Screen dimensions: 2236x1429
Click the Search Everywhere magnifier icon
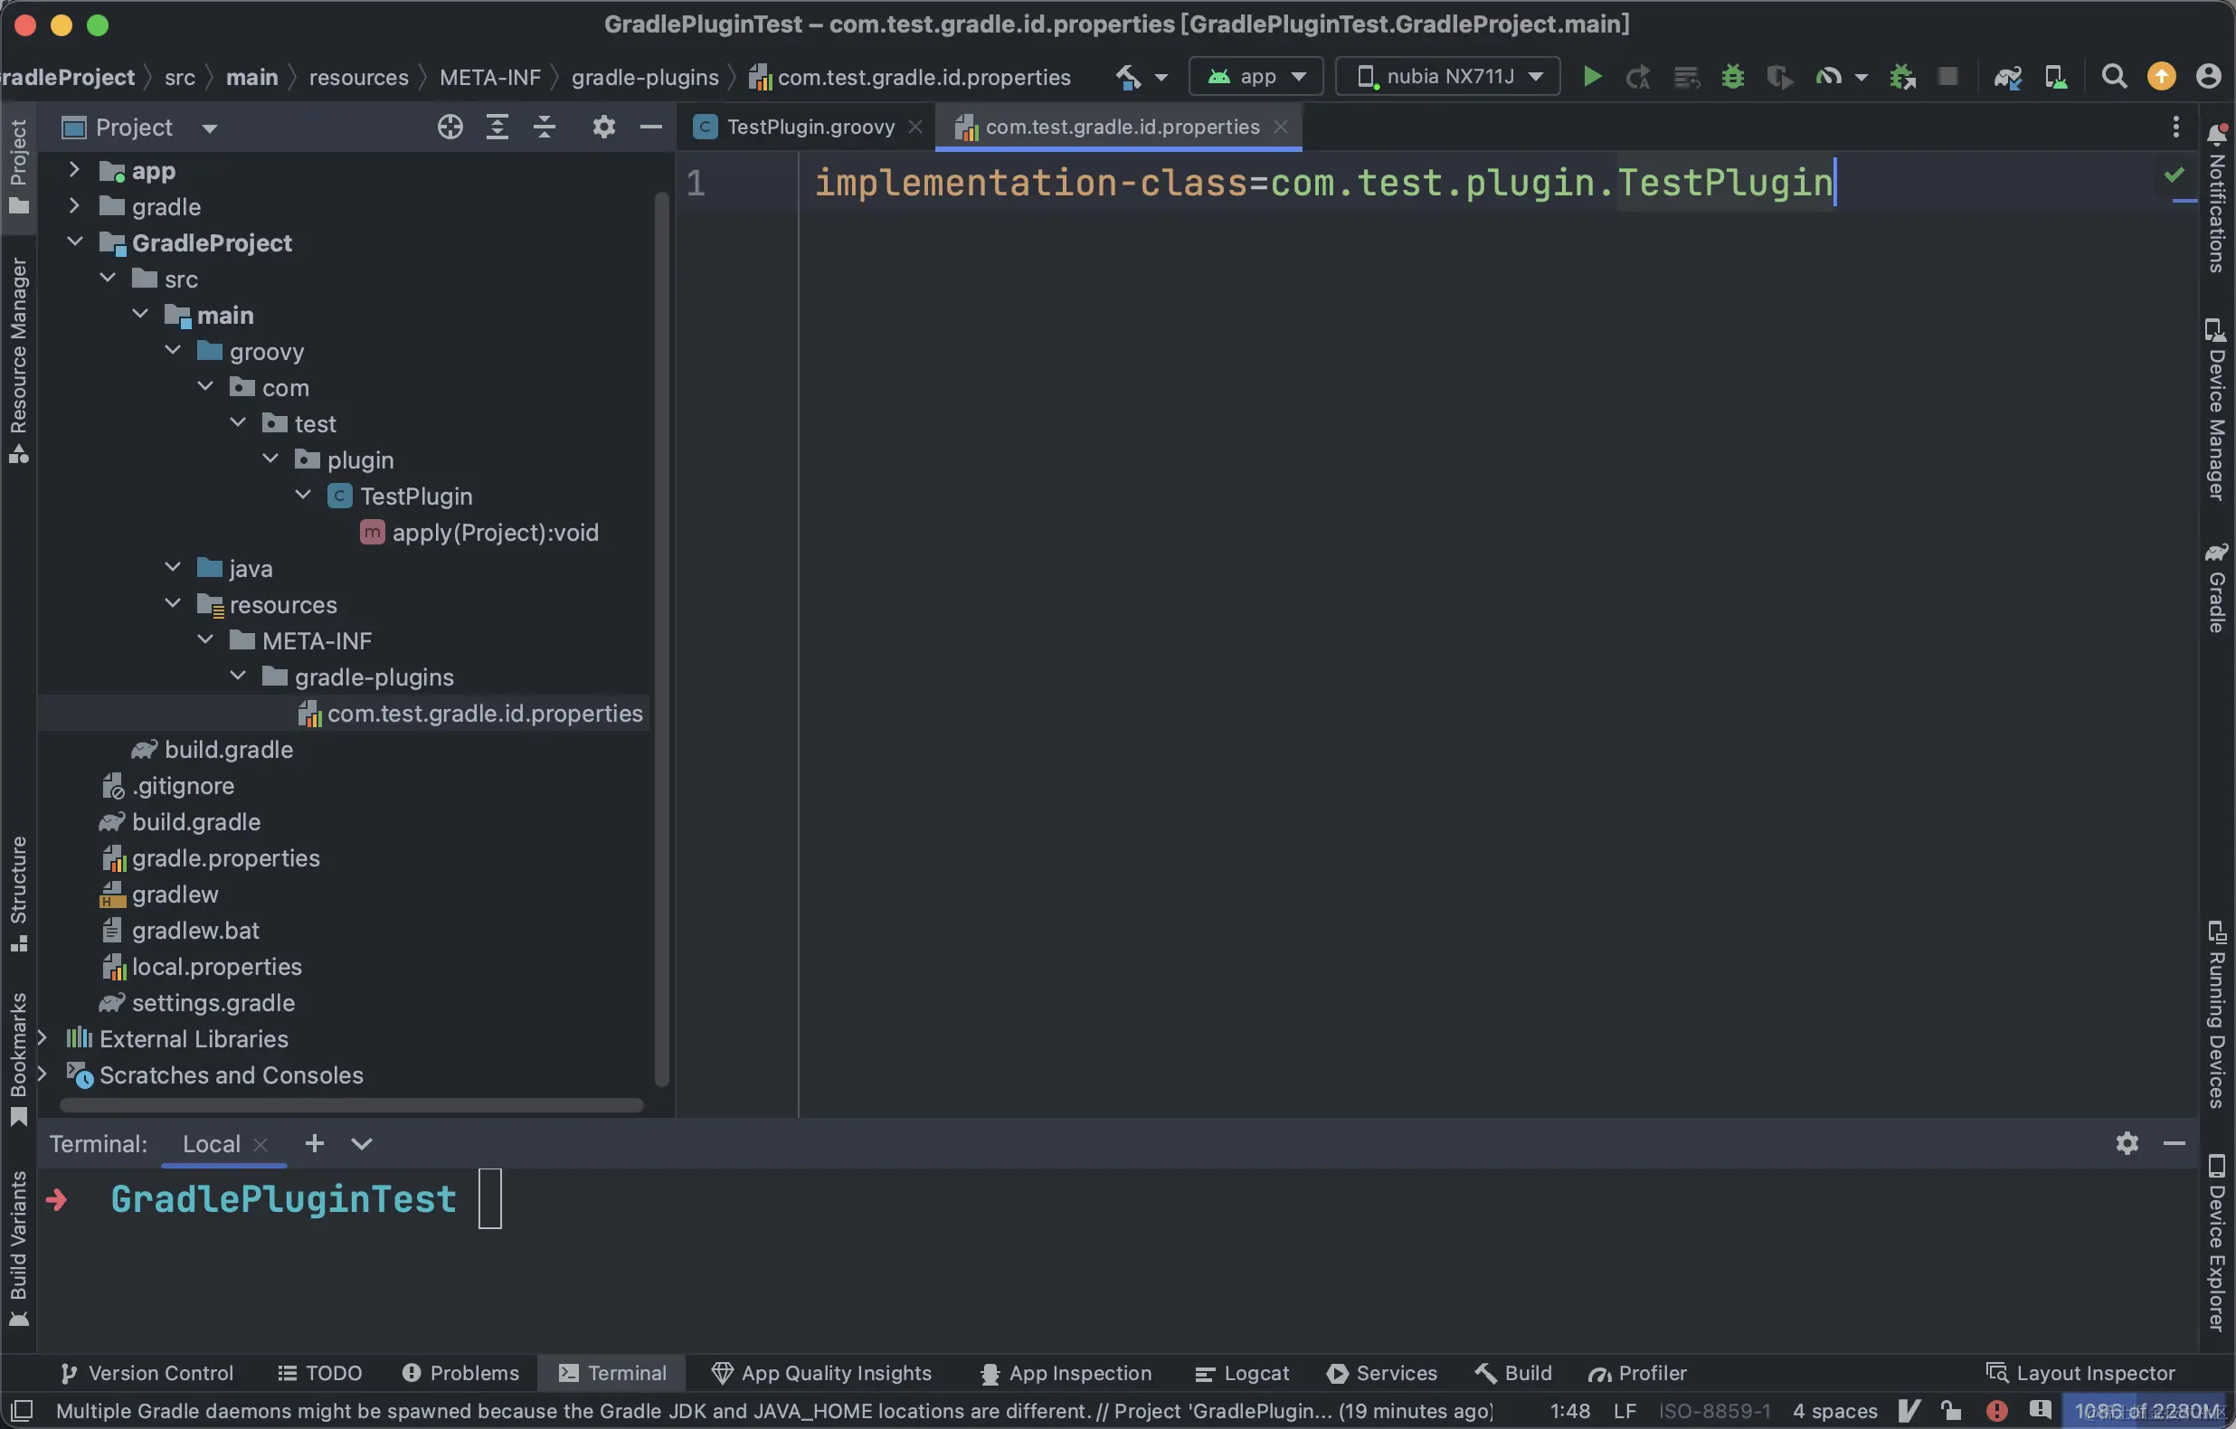(x=2113, y=76)
